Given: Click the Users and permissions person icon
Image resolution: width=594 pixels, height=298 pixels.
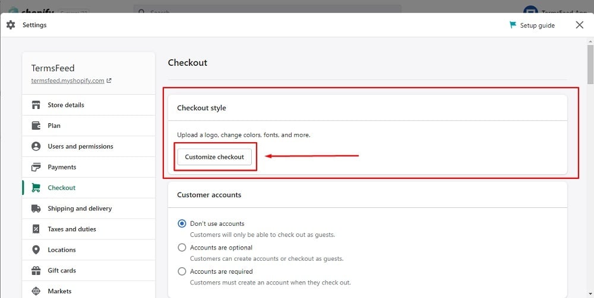Looking at the screenshot, I should [36, 146].
